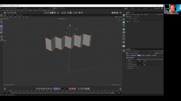
Task: Click the Text object icon in palette
Action: pos(124,26)
